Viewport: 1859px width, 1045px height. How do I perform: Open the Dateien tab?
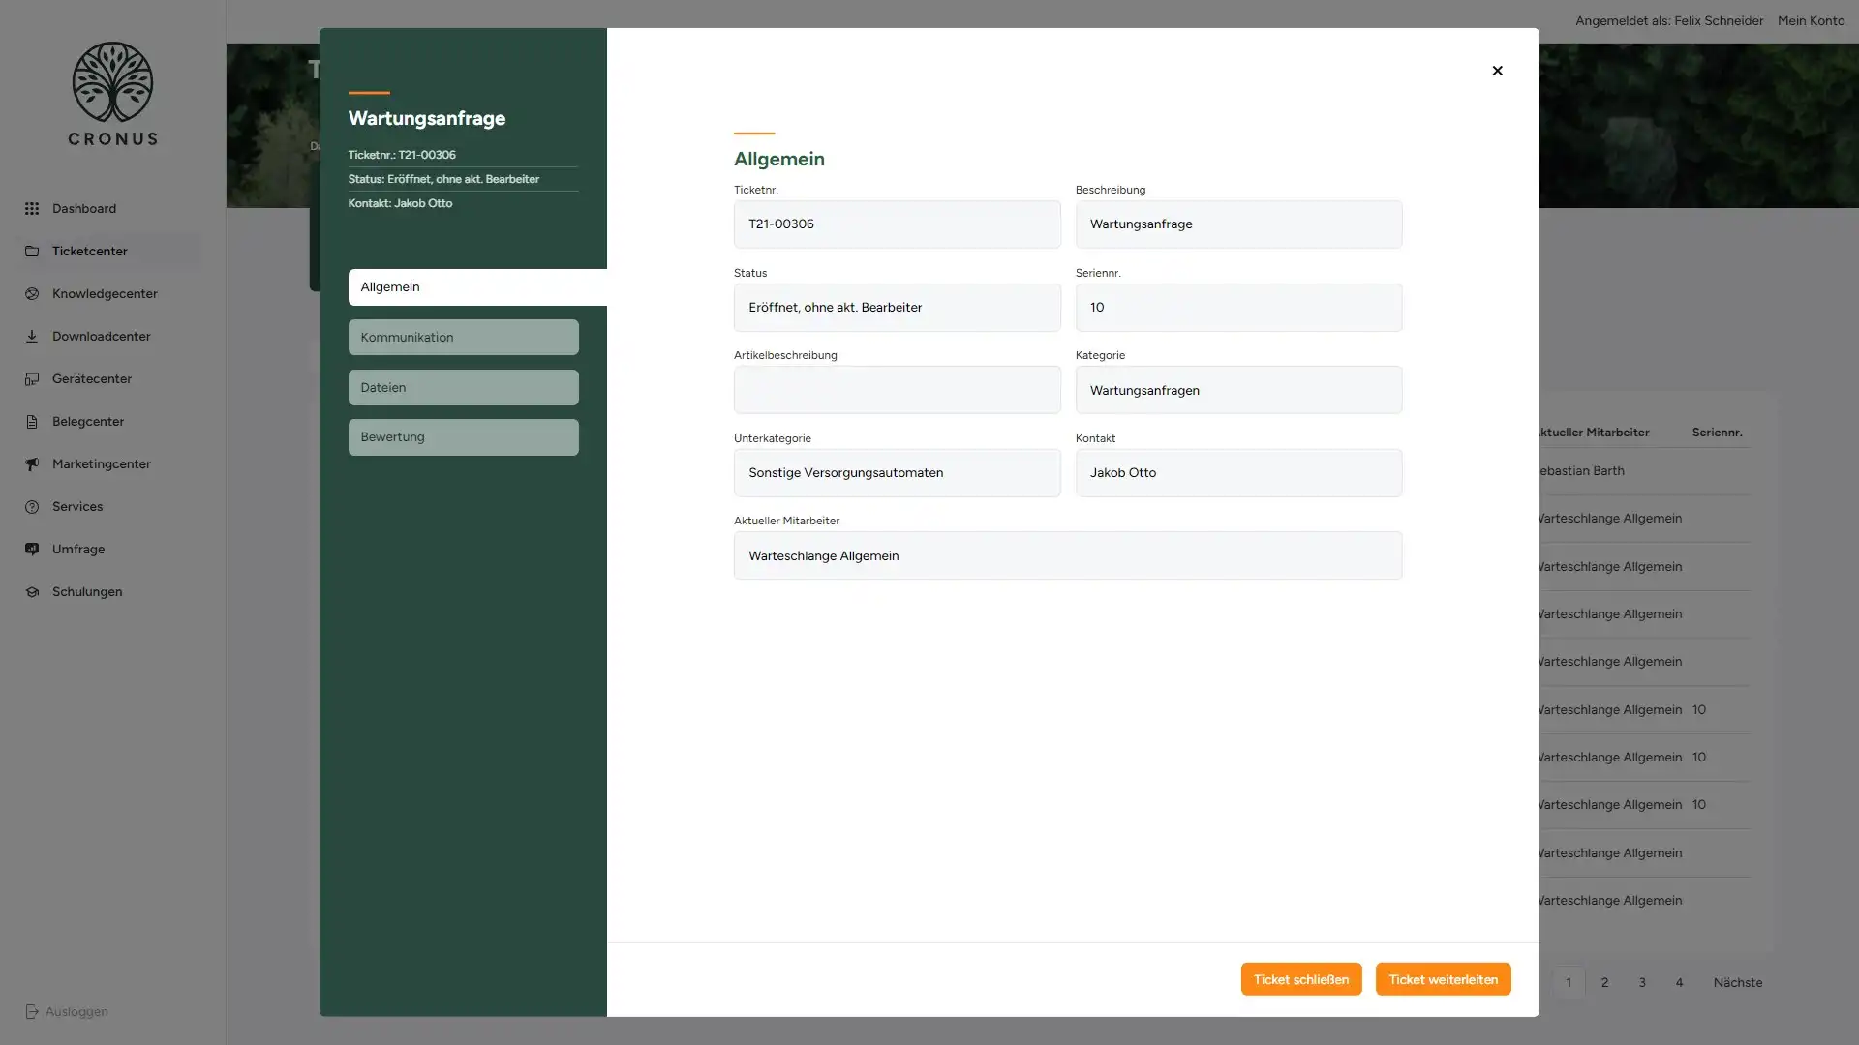click(x=463, y=388)
